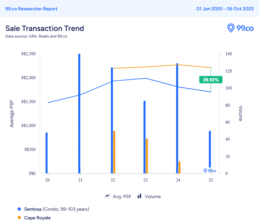Click the small orange bar for year 24

point(180,167)
